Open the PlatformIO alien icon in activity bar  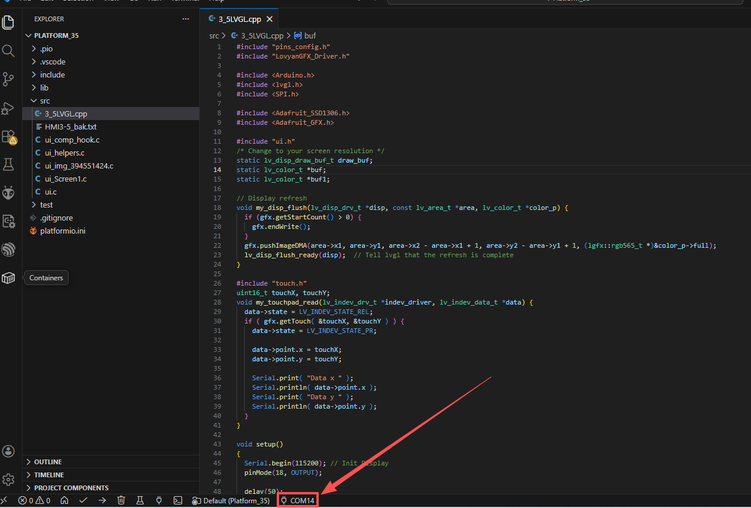click(8, 193)
